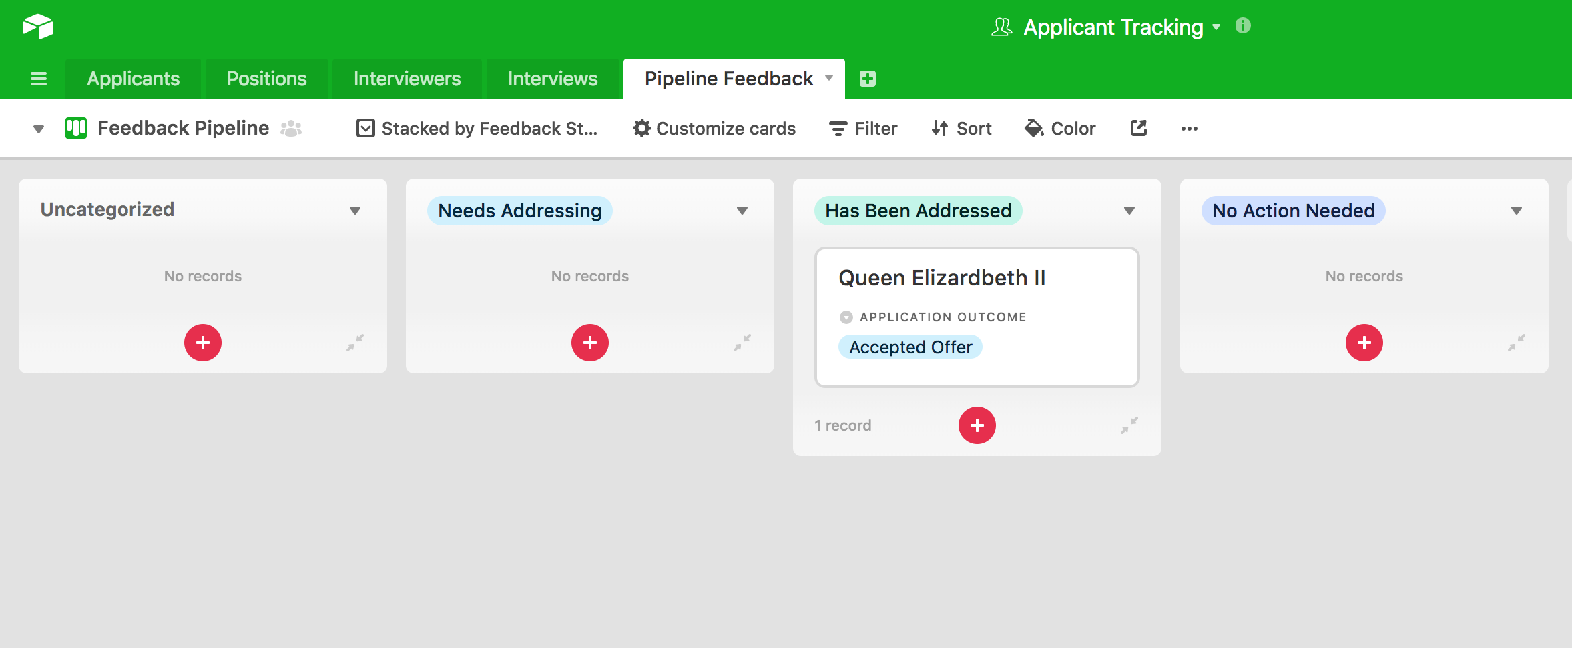The width and height of the screenshot is (1572, 648).
Task: Open the Filter menu
Action: [863, 128]
